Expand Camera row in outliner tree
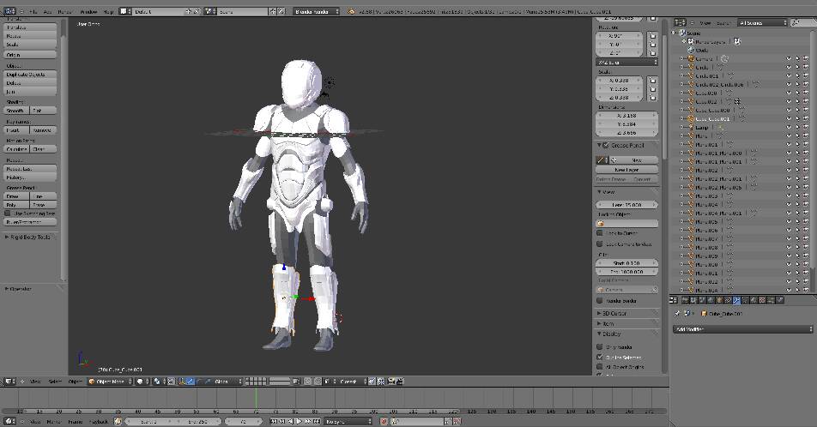Screen dimensions: 817x427 [x=681, y=59]
